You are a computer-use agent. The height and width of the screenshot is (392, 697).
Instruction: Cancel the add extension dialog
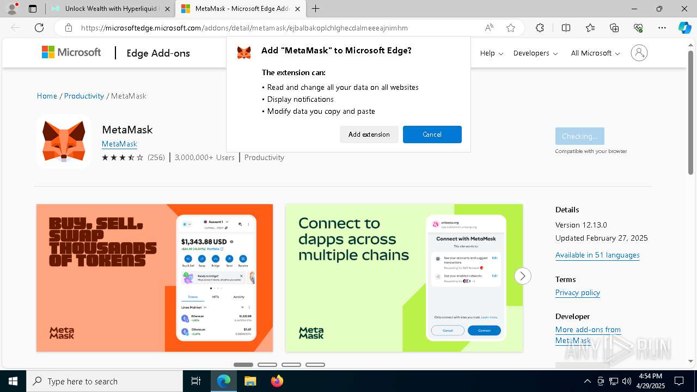[x=432, y=134]
